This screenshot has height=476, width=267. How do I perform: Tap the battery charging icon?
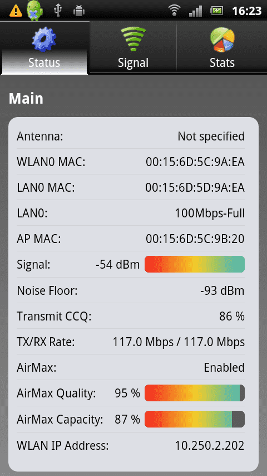click(217, 11)
